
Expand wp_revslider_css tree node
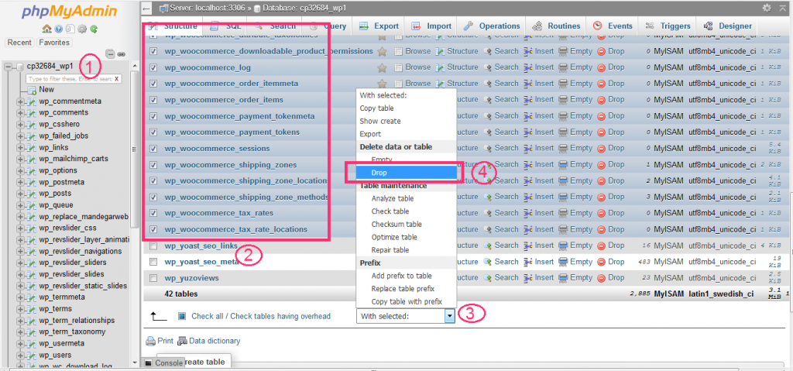pos(21,228)
